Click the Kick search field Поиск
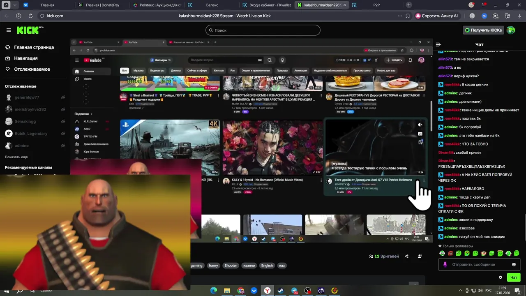Viewport: 526px width, 296px height. coord(263,30)
